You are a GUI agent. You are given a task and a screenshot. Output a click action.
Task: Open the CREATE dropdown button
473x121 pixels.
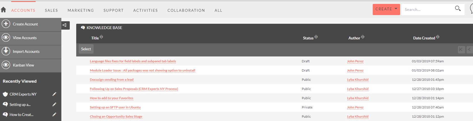(x=386, y=9)
